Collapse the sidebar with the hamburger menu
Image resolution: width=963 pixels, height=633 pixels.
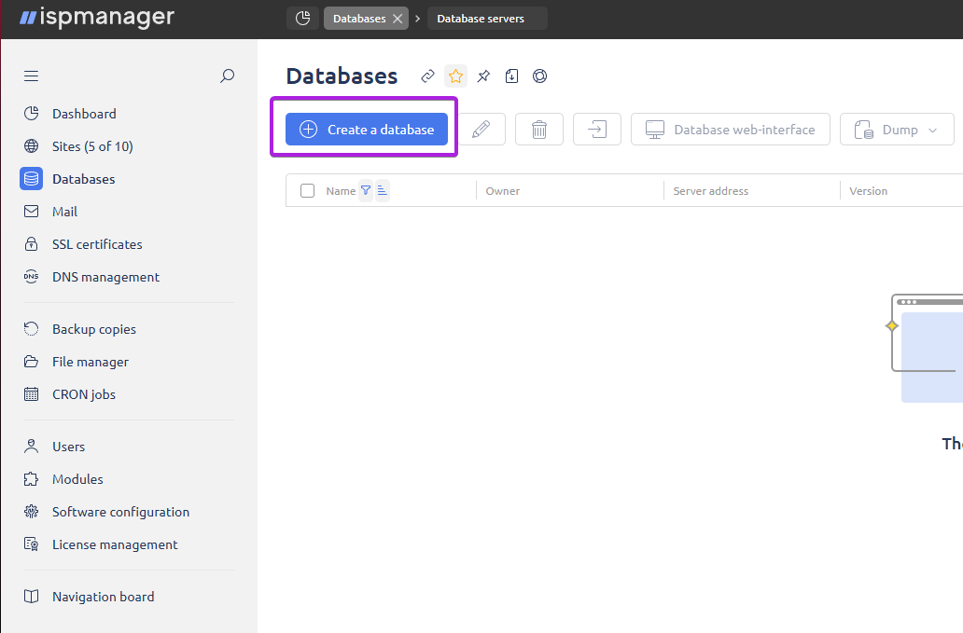coord(31,76)
